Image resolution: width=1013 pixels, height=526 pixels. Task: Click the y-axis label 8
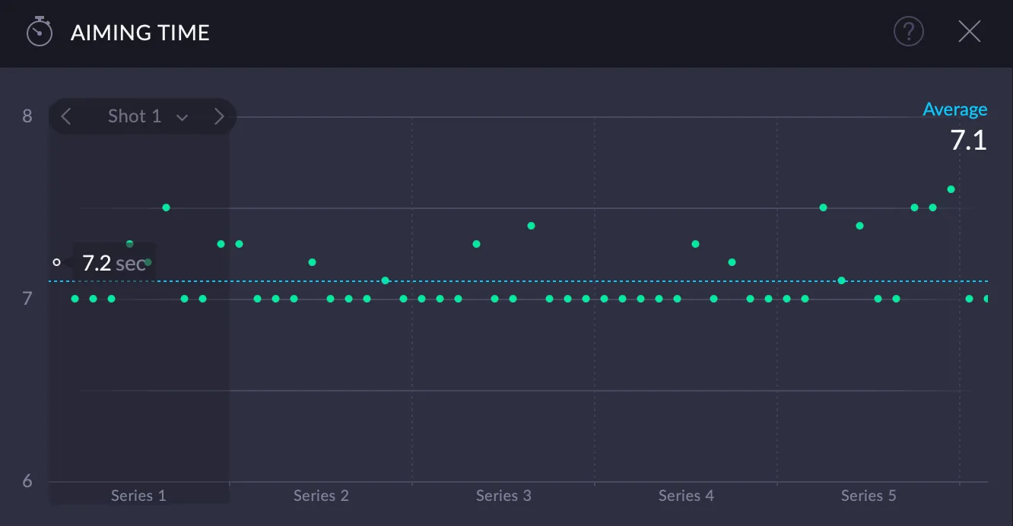(x=27, y=116)
